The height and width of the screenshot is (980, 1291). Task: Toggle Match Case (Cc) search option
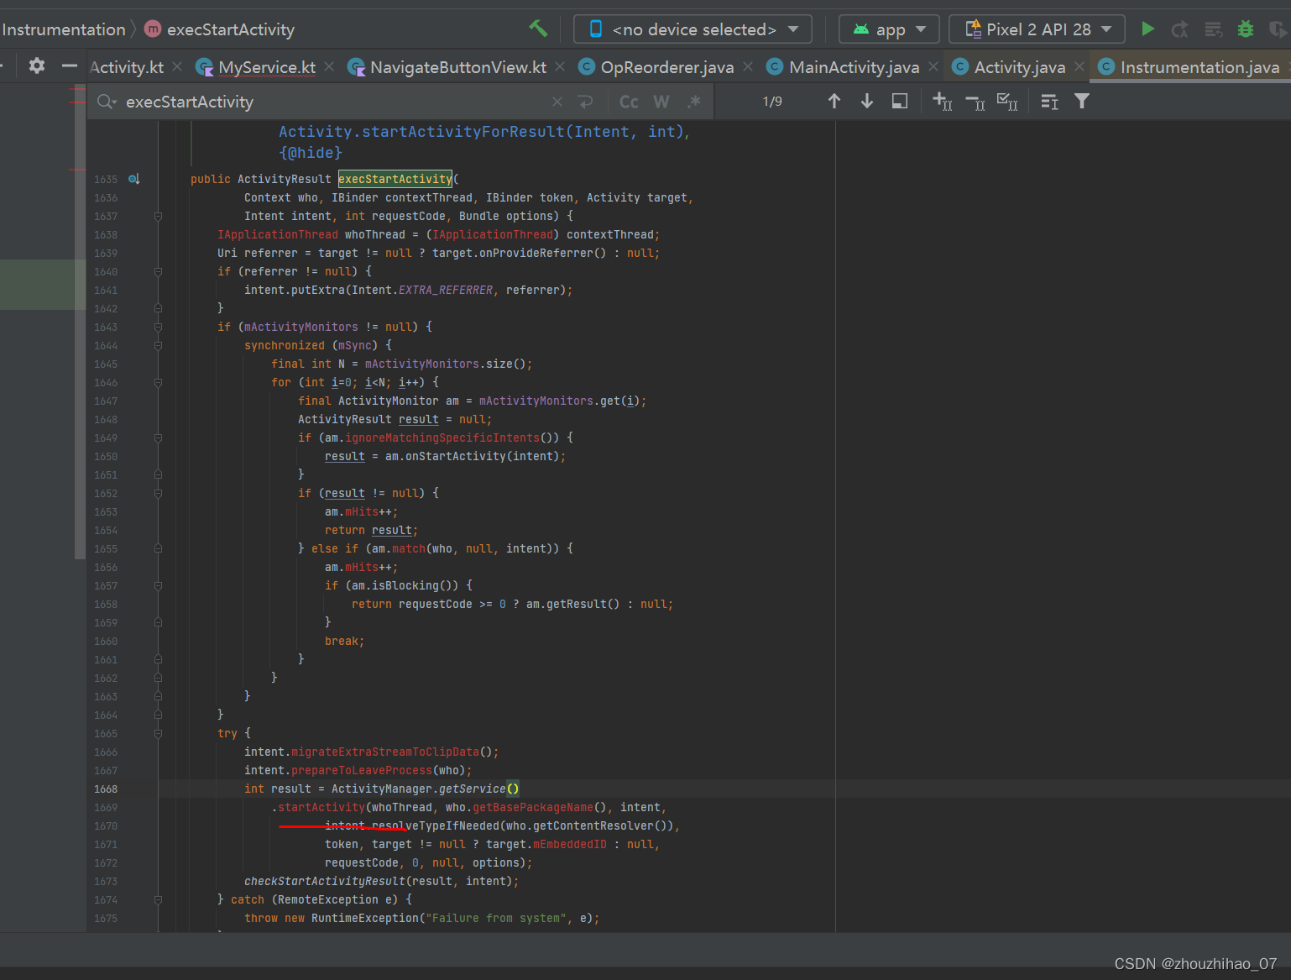[x=629, y=102]
